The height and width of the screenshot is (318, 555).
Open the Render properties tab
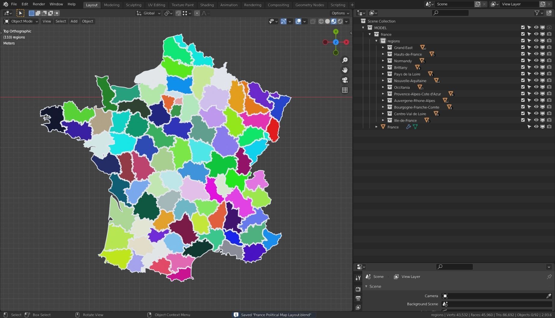click(x=358, y=289)
